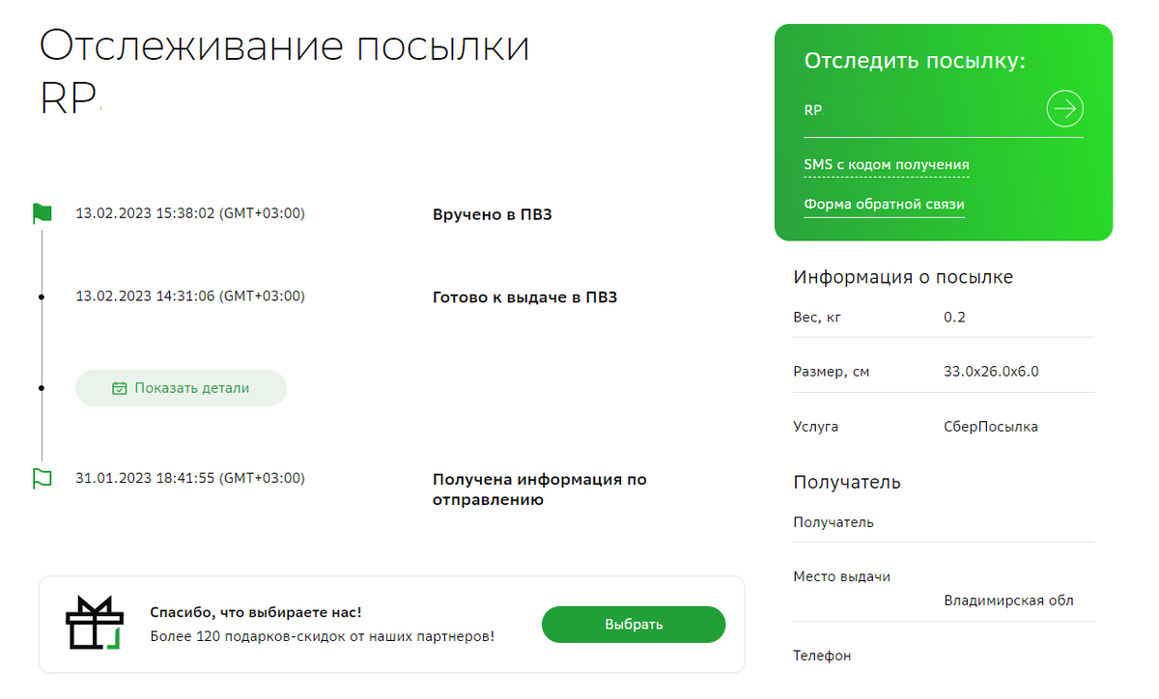Click the outlined flag at 31.01.2023 event
Screen dimensions: 1159x699
click(x=42, y=478)
